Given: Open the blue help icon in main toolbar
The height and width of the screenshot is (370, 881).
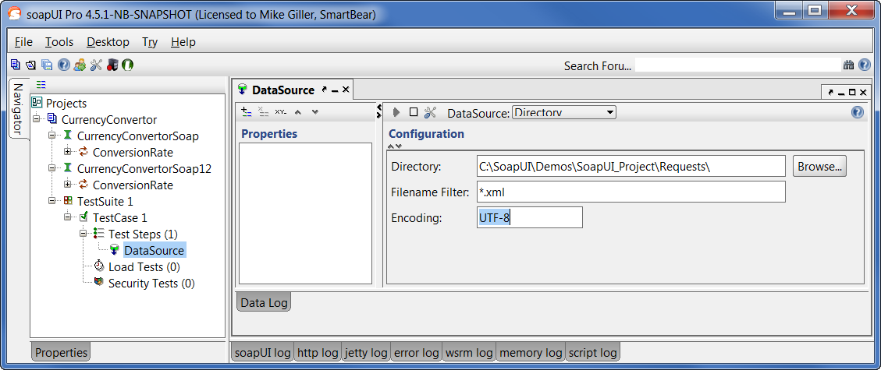Looking at the screenshot, I should coord(63,65).
